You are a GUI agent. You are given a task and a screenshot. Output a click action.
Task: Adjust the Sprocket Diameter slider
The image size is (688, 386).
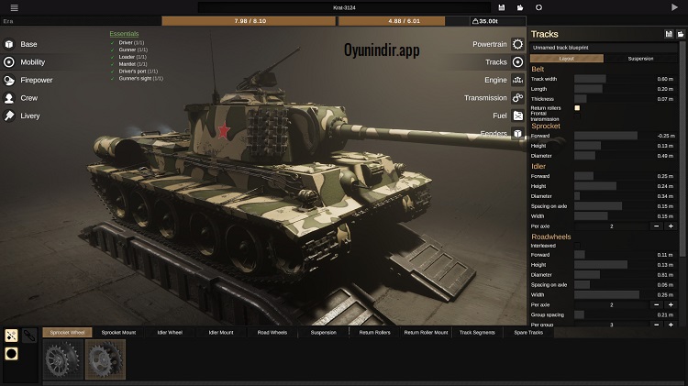tap(611, 156)
